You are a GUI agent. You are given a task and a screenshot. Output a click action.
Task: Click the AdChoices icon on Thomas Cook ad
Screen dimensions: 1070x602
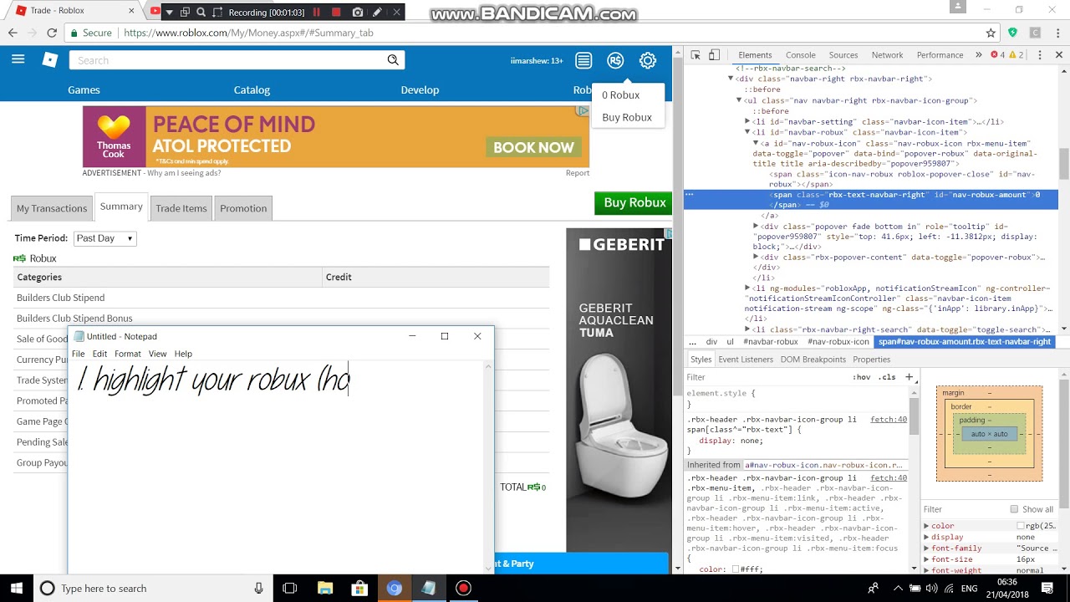coord(583,111)
